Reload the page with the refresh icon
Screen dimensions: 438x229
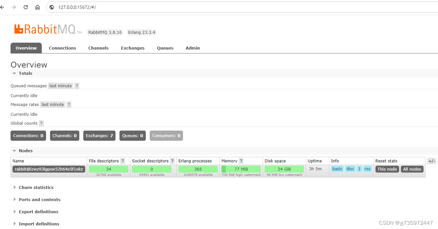click(x=26, y=7)
